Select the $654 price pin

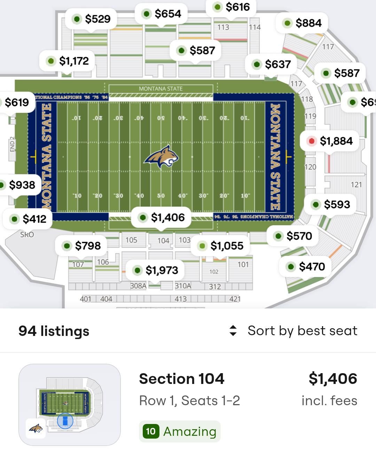pyautogui.click(x=162, y=14)
